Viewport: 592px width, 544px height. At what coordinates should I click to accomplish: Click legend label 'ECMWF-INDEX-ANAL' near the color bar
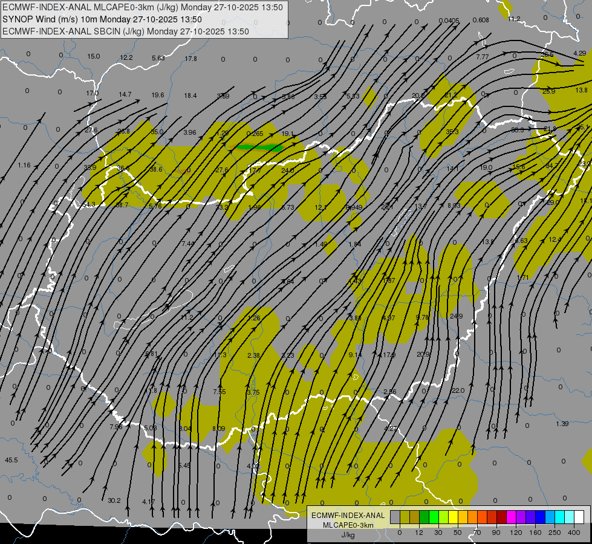point(348,516)
